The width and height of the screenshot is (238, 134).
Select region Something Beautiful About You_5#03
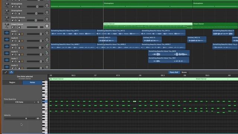click(169, 53)
